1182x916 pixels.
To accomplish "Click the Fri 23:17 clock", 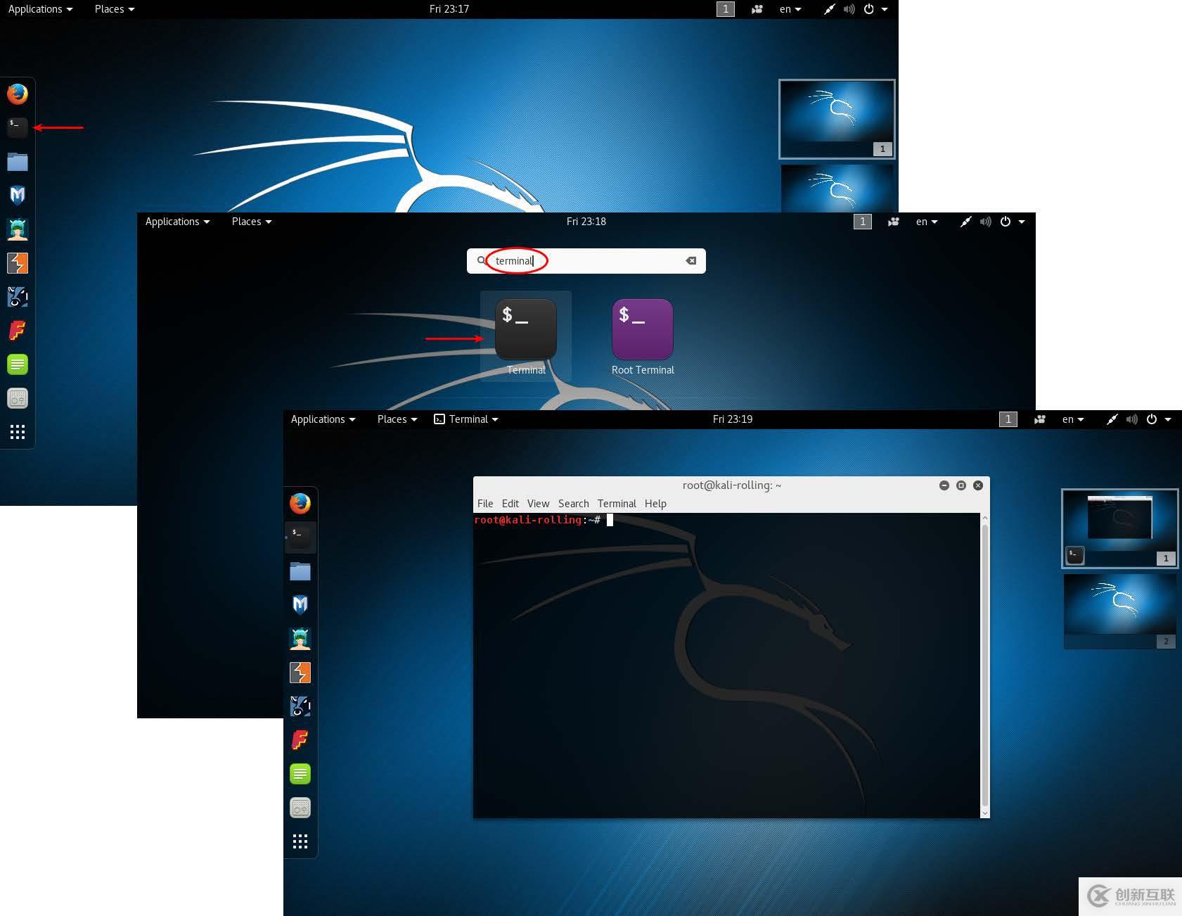I will (x=449, y=9).
